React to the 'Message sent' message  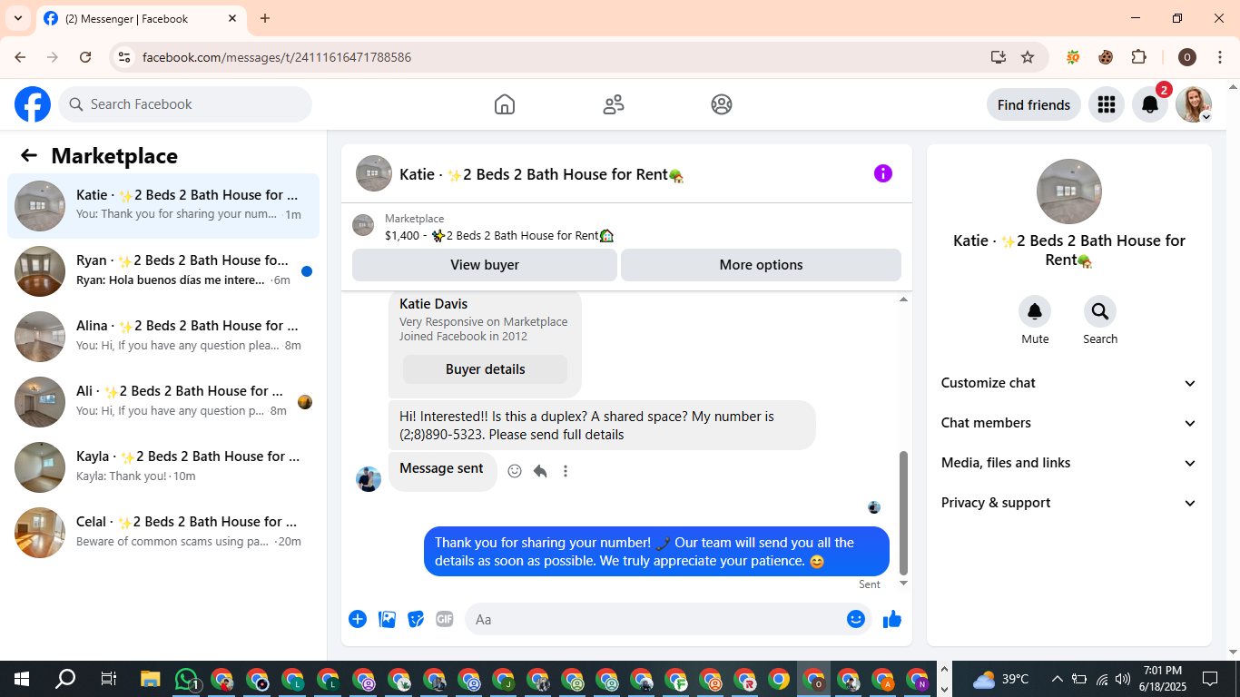tap(515, 471)
